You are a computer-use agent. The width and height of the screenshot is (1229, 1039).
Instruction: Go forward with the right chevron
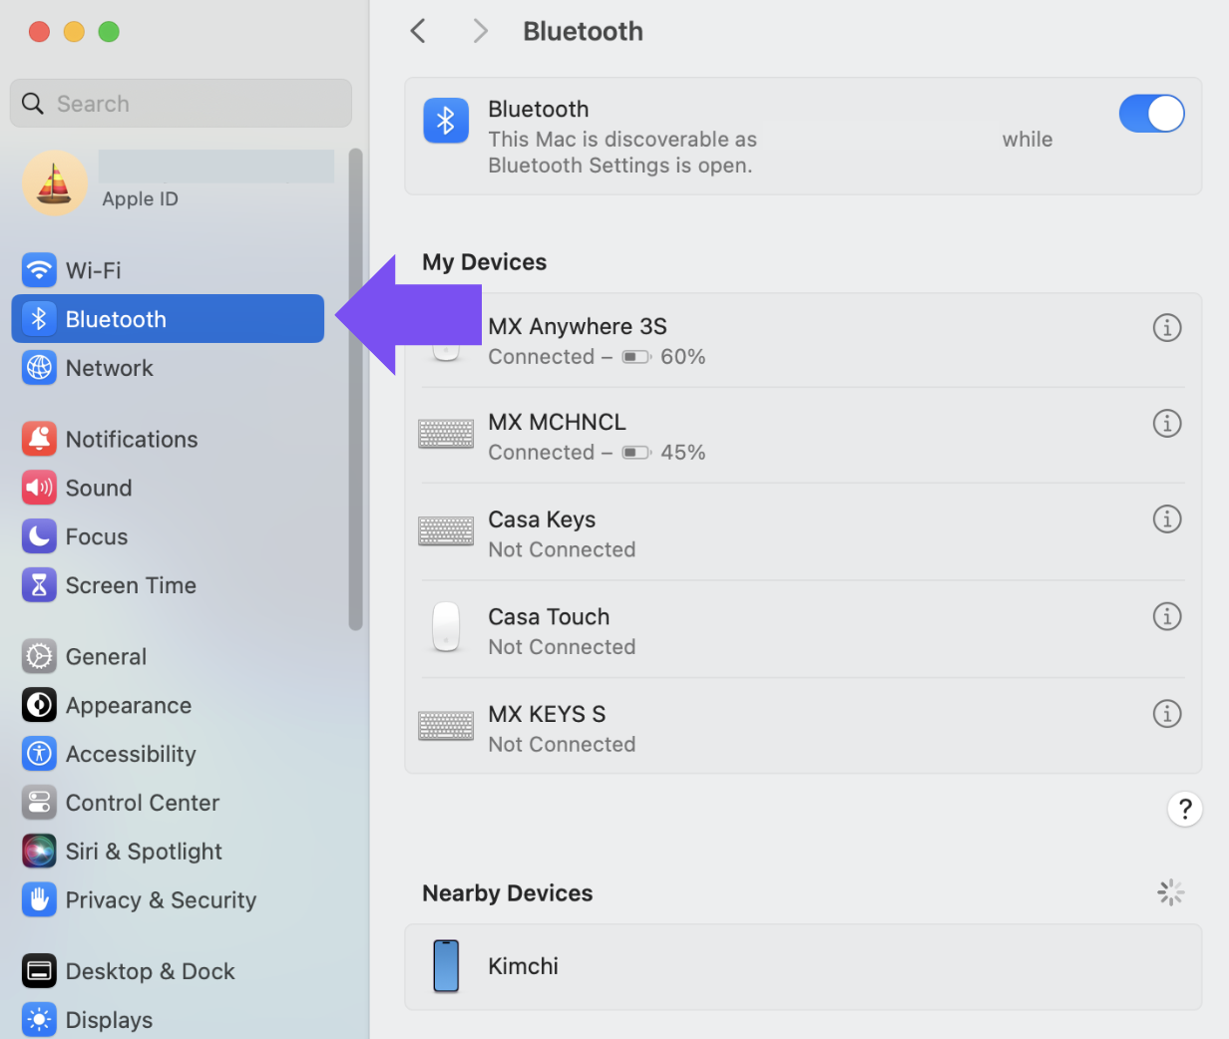[481, 31]
